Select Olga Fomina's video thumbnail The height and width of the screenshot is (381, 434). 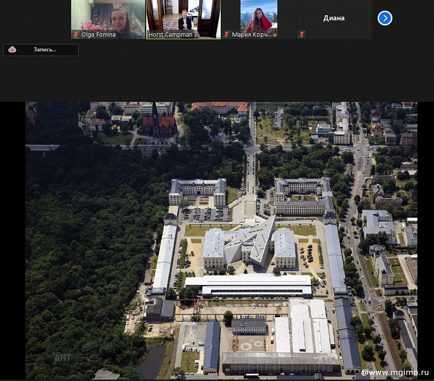[x=108, y=16]
